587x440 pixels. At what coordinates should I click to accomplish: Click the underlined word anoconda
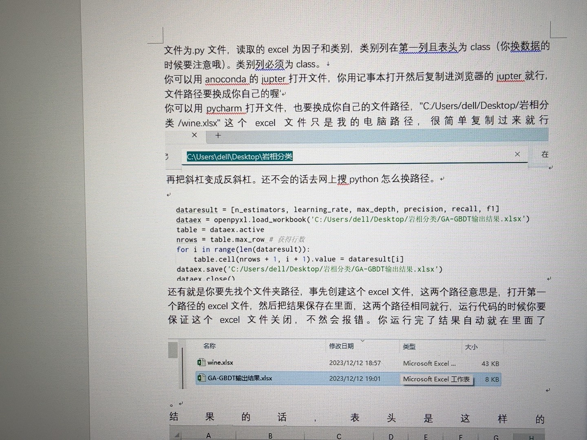click(225, 79)
